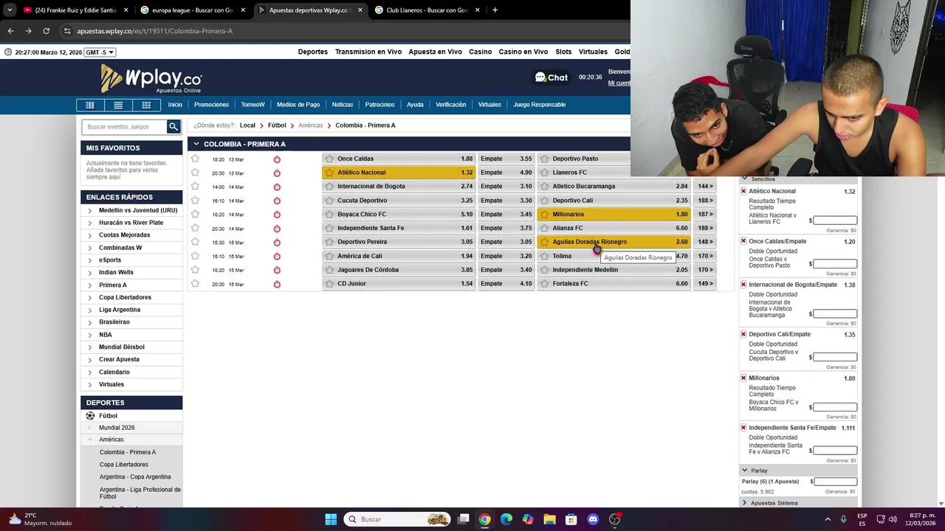The width and height of the screenshot is (945, 531).
Task: Toggle Aguilas Doradas Rionegro 2.60 odds selection
Action: click(614, 242)
